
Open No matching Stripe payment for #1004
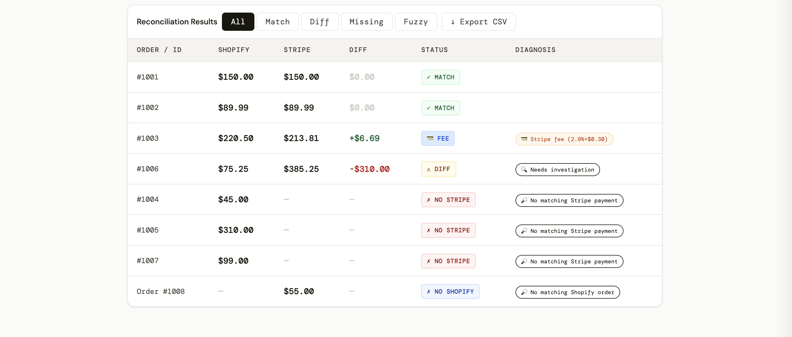click(569, 200)
